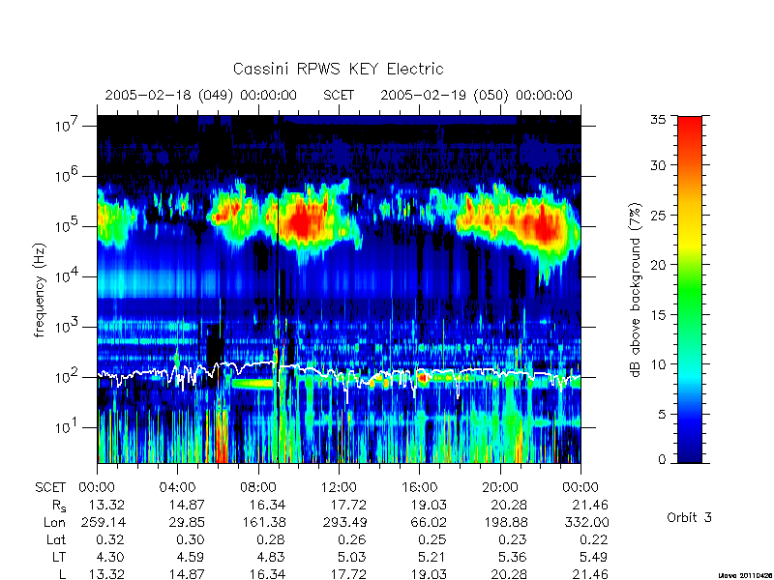The height and width of the screenshot is (580, 774).
Task: Click the 10^5 frequency axis label
Action: point(67,226)
